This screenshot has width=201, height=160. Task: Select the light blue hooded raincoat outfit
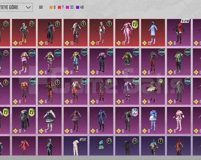coord(153,33)
